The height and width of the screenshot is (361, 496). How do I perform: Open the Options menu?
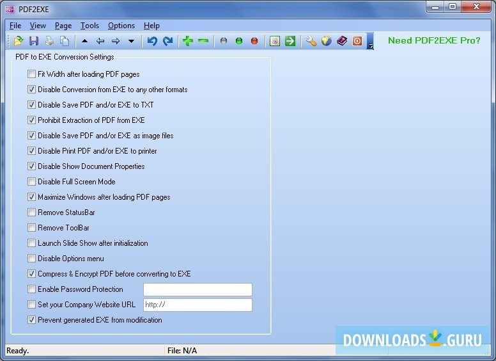(x=121, y=26)
